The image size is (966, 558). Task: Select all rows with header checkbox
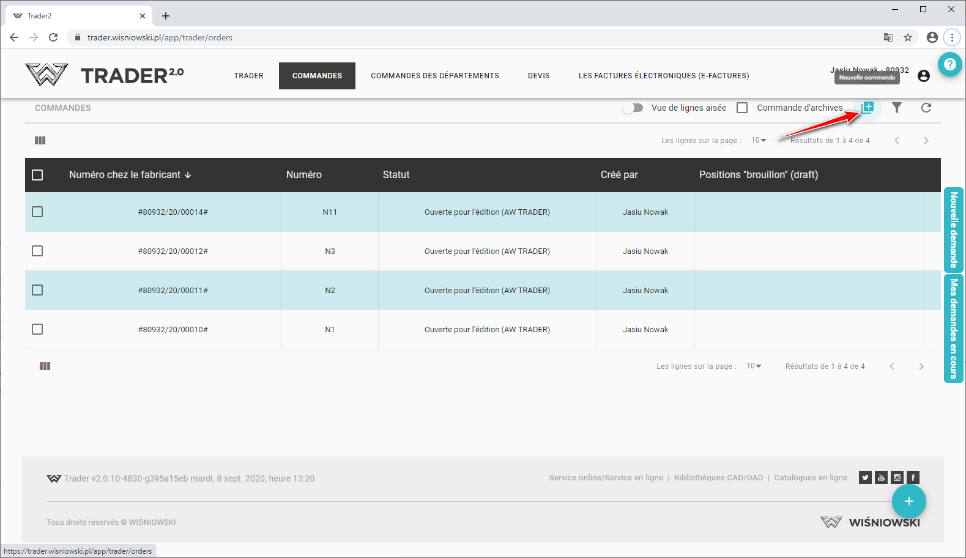37,175
